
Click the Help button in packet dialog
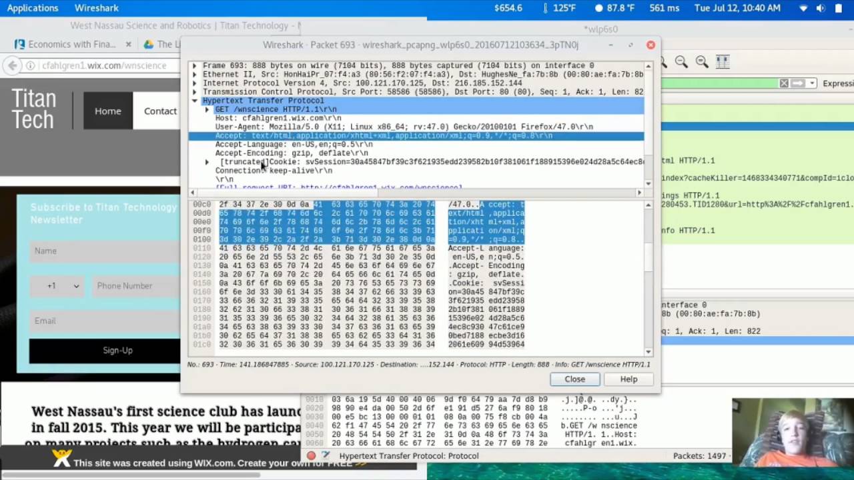628,379
